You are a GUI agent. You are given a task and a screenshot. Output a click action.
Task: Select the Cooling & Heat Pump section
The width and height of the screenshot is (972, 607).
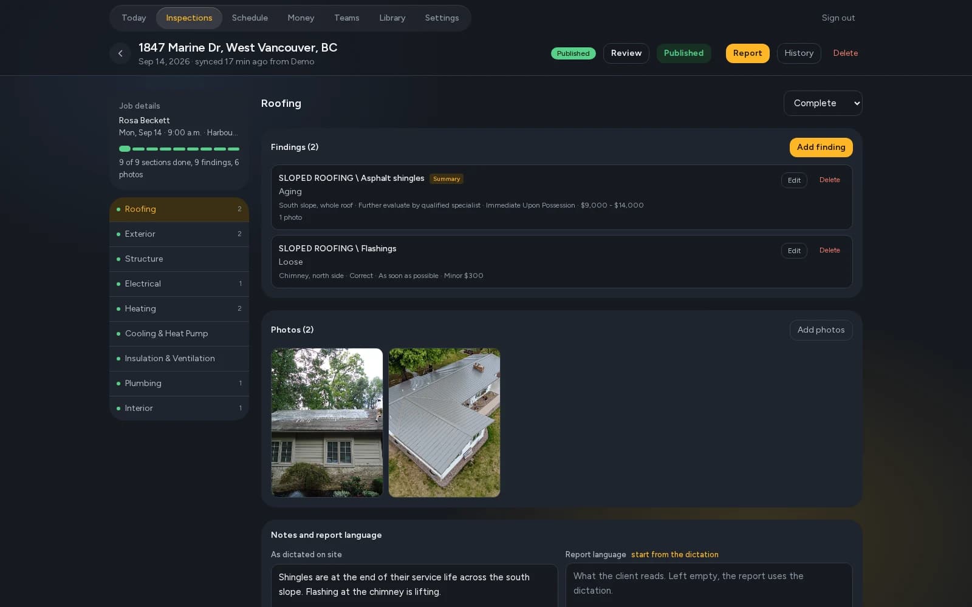click(179, 334)
